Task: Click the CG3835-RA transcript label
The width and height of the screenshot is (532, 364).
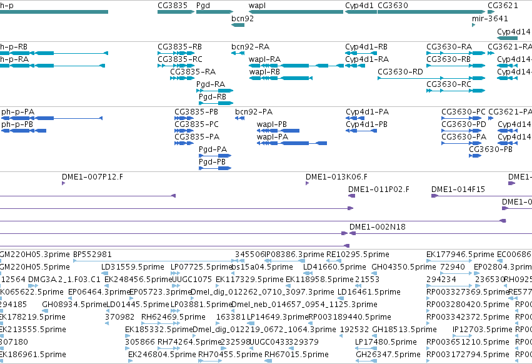Action: point(193,72)
